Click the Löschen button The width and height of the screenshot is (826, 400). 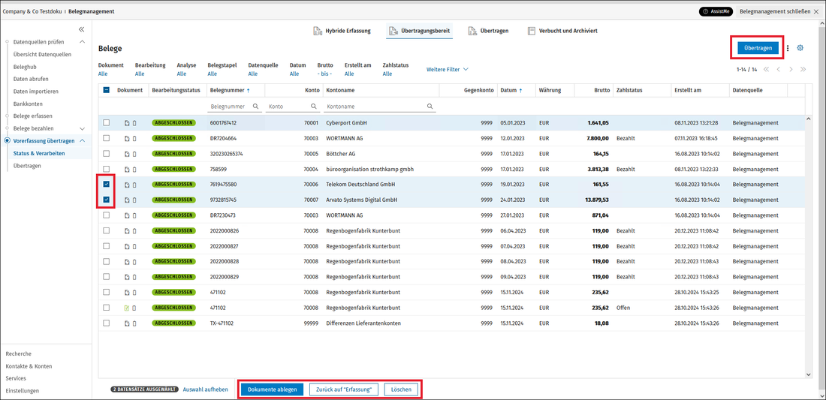[x=402, y=389]
